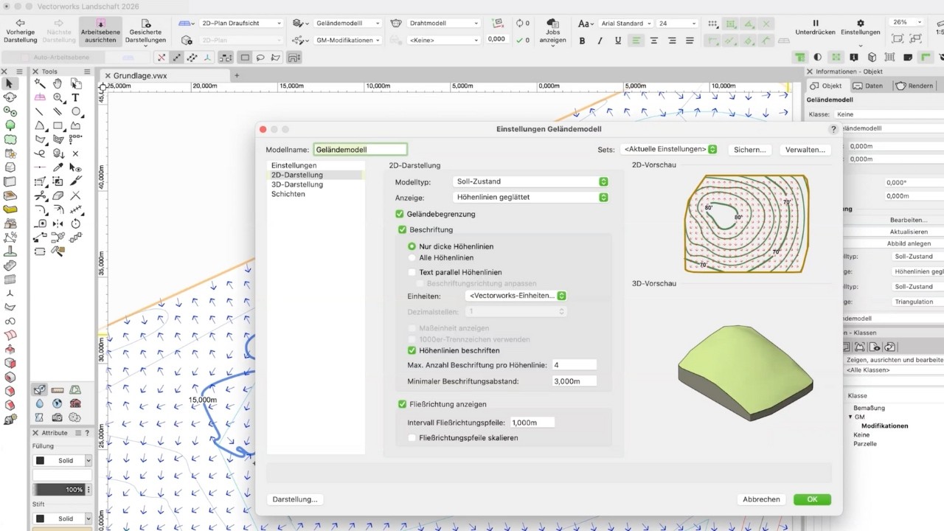
Task: Open Anzeige Höhenlinien geglättet dropdown
Action: [530, 197]
